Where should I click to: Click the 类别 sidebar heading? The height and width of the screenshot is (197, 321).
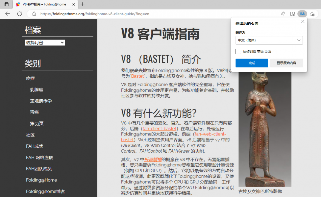[x=33, y=63]
